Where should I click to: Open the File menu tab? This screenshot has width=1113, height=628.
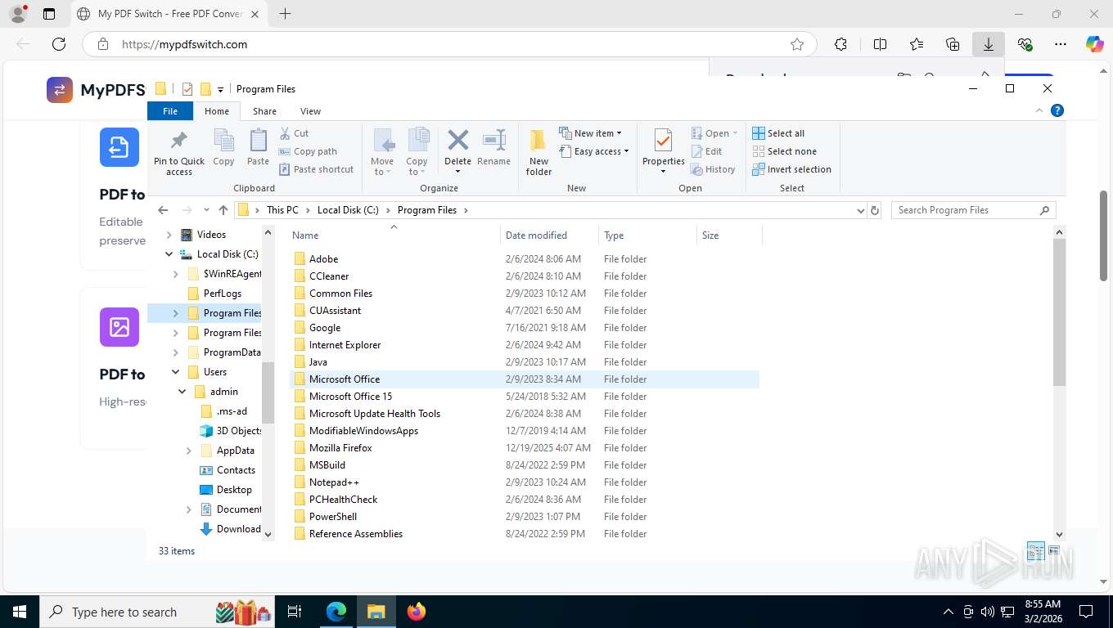click(170, 111)
